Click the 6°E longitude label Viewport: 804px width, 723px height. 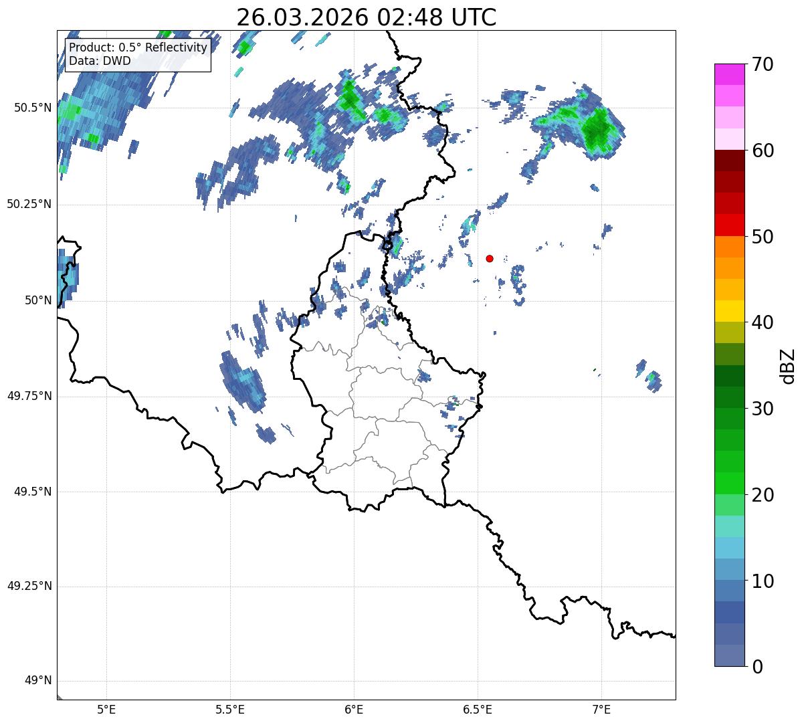coord(354,709)
